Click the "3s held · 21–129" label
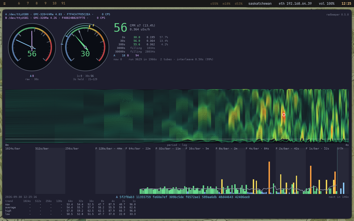The width and height of the screenshot is (354, 221). click(x=85, y=79)
